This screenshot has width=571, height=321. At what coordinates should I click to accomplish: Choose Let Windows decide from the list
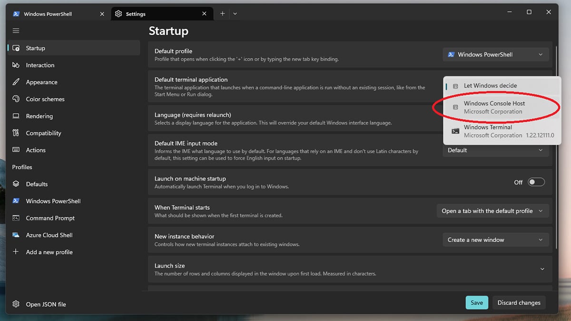pos(502,86)
